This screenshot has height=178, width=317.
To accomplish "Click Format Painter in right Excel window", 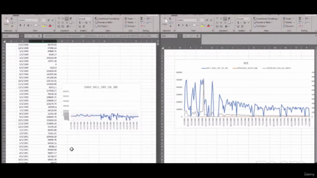I will [x=170, y=26].
